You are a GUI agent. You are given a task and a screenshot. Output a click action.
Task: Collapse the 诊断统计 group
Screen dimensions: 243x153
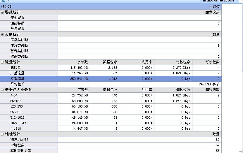[2, 34]
